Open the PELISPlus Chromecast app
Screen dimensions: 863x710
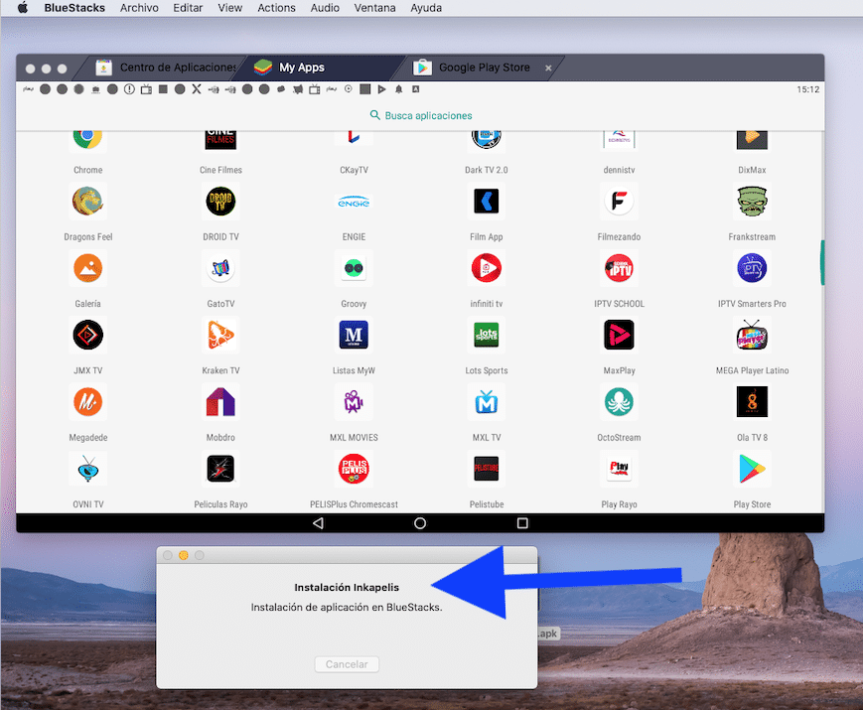354,469
